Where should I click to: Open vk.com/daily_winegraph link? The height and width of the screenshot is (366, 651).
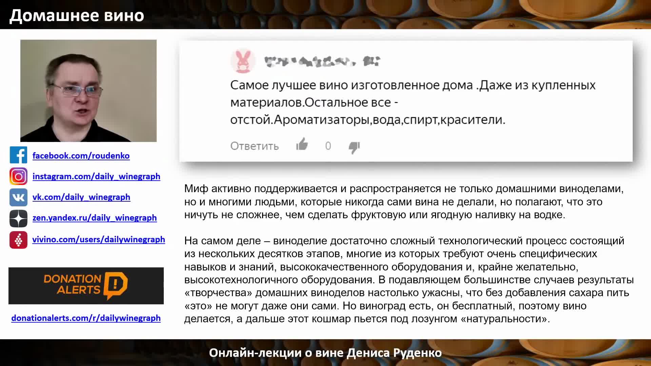81,197
